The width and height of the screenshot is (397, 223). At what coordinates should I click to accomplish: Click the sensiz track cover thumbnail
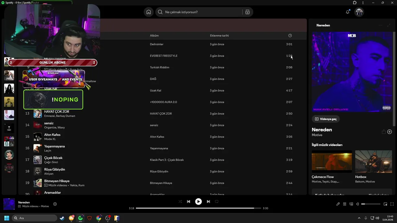click(38, 125)
